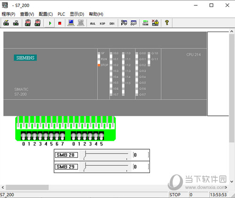Stop the PLC with the red square
This screenshot has height=198, width=235.
[60, 23]
